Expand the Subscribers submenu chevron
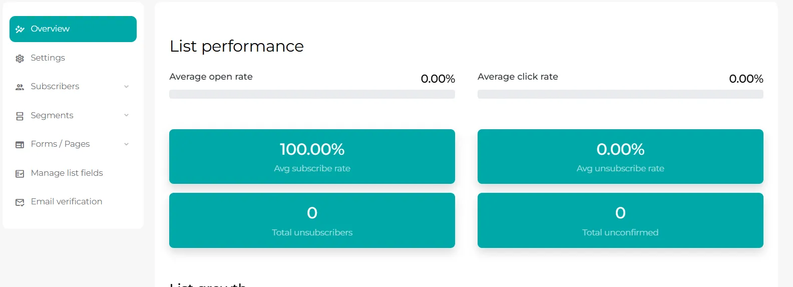The image size is (793, 287). coord(126,87)
